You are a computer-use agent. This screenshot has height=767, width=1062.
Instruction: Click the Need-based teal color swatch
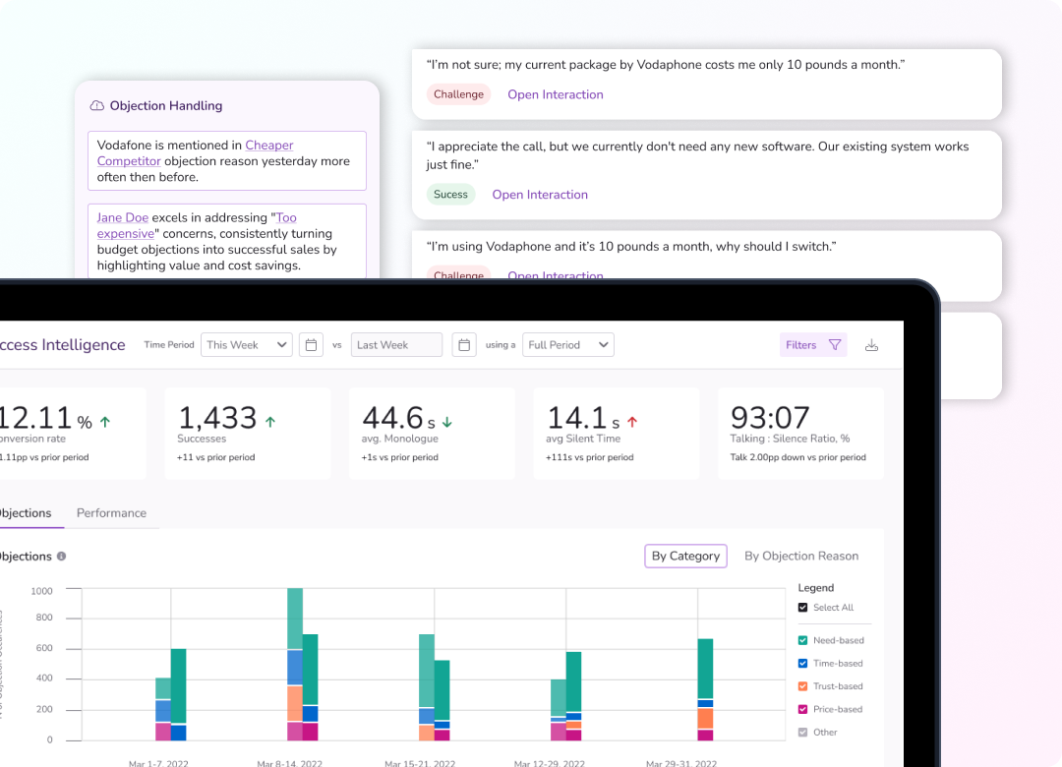coord(802,639)
